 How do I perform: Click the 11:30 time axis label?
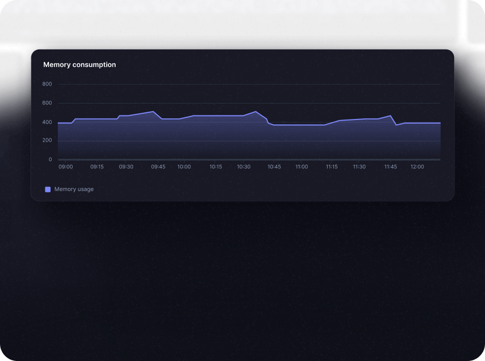point(359,167)
